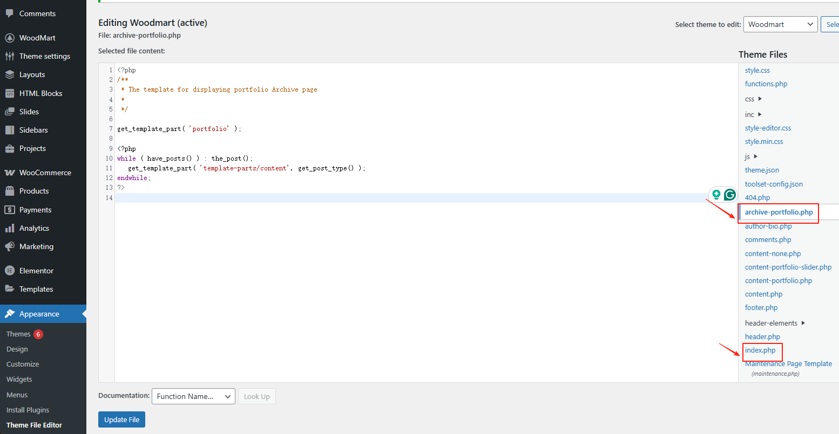Click the HTML Blocks icon

coord(10,93)
